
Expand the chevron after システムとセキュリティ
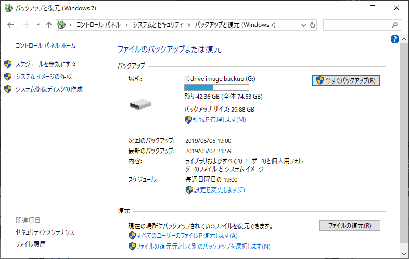[x=189, y=25]
